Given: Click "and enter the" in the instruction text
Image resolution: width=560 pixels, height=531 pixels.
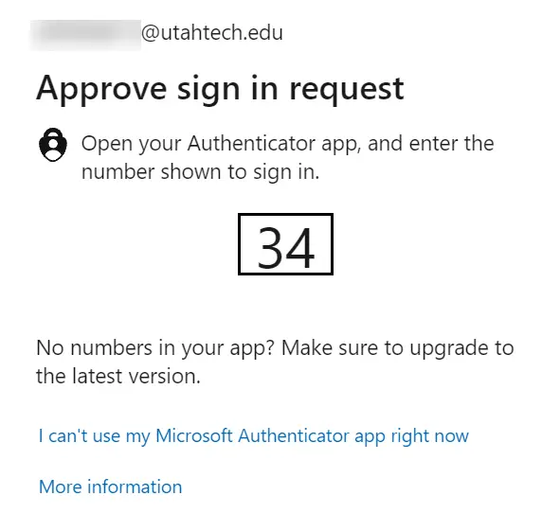Looking at the screenshot, I should click(431, 144).
